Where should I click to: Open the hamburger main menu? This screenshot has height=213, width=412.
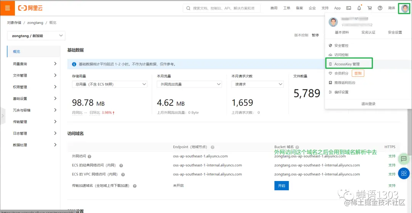[x=7, y=8]
